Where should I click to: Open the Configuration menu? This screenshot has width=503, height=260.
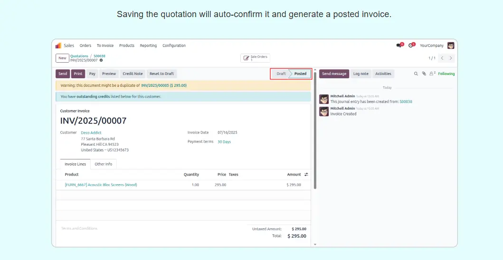[174, 46]
